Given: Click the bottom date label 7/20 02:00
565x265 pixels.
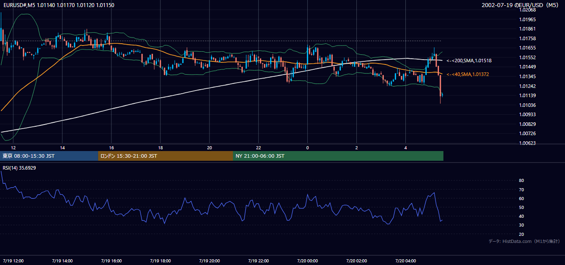Looking at the screenshot, I should coord(357,261).
